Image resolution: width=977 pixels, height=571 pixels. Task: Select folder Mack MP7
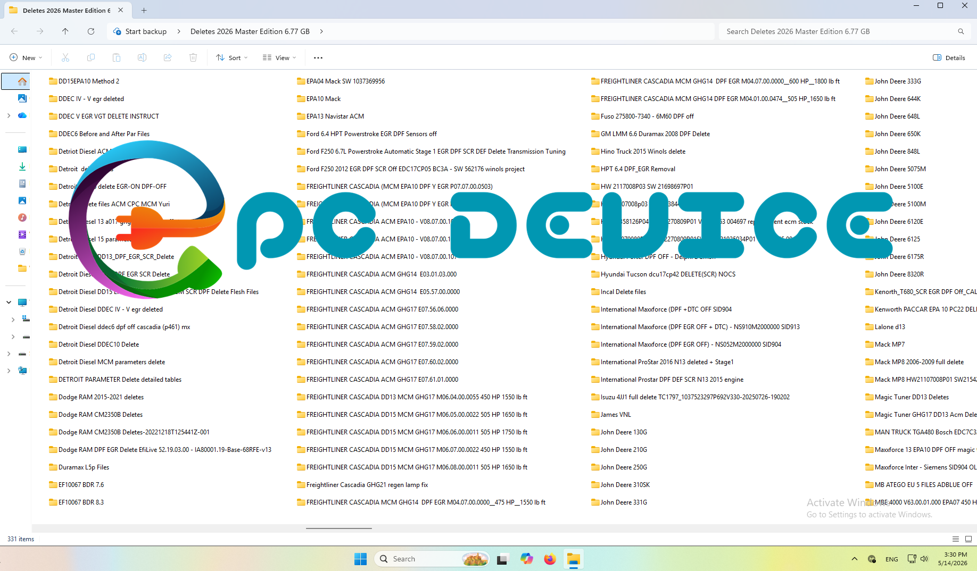click(x=885, y=345)
